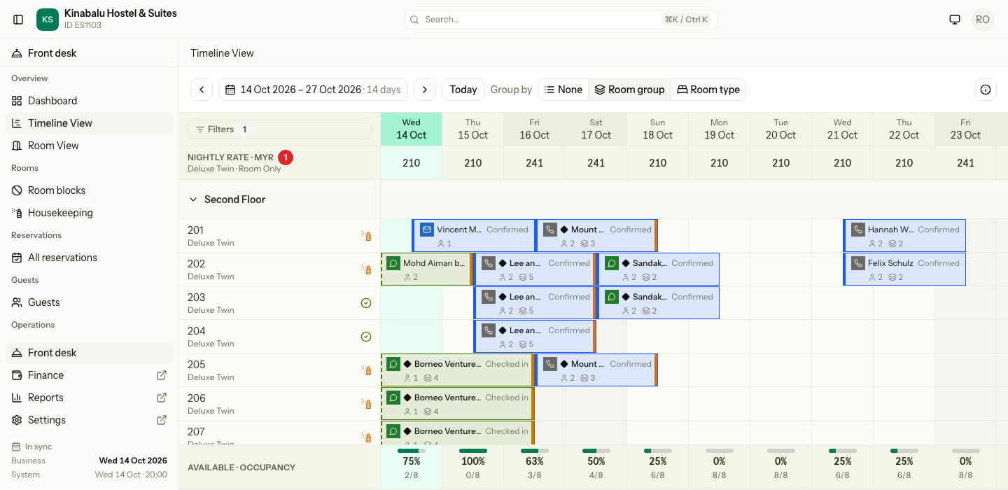
Task: Select the Thu 15 Oct column header
Action: click(x=473, y=129)
